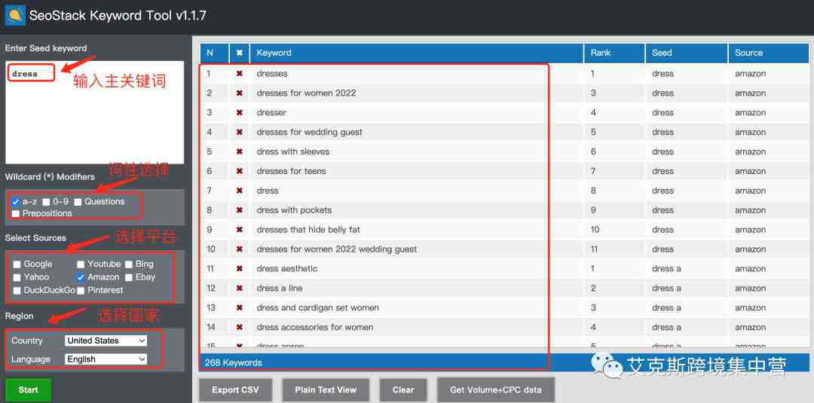
Task: Enable the Questions modifier checkbox
Action: click(78, 202)
